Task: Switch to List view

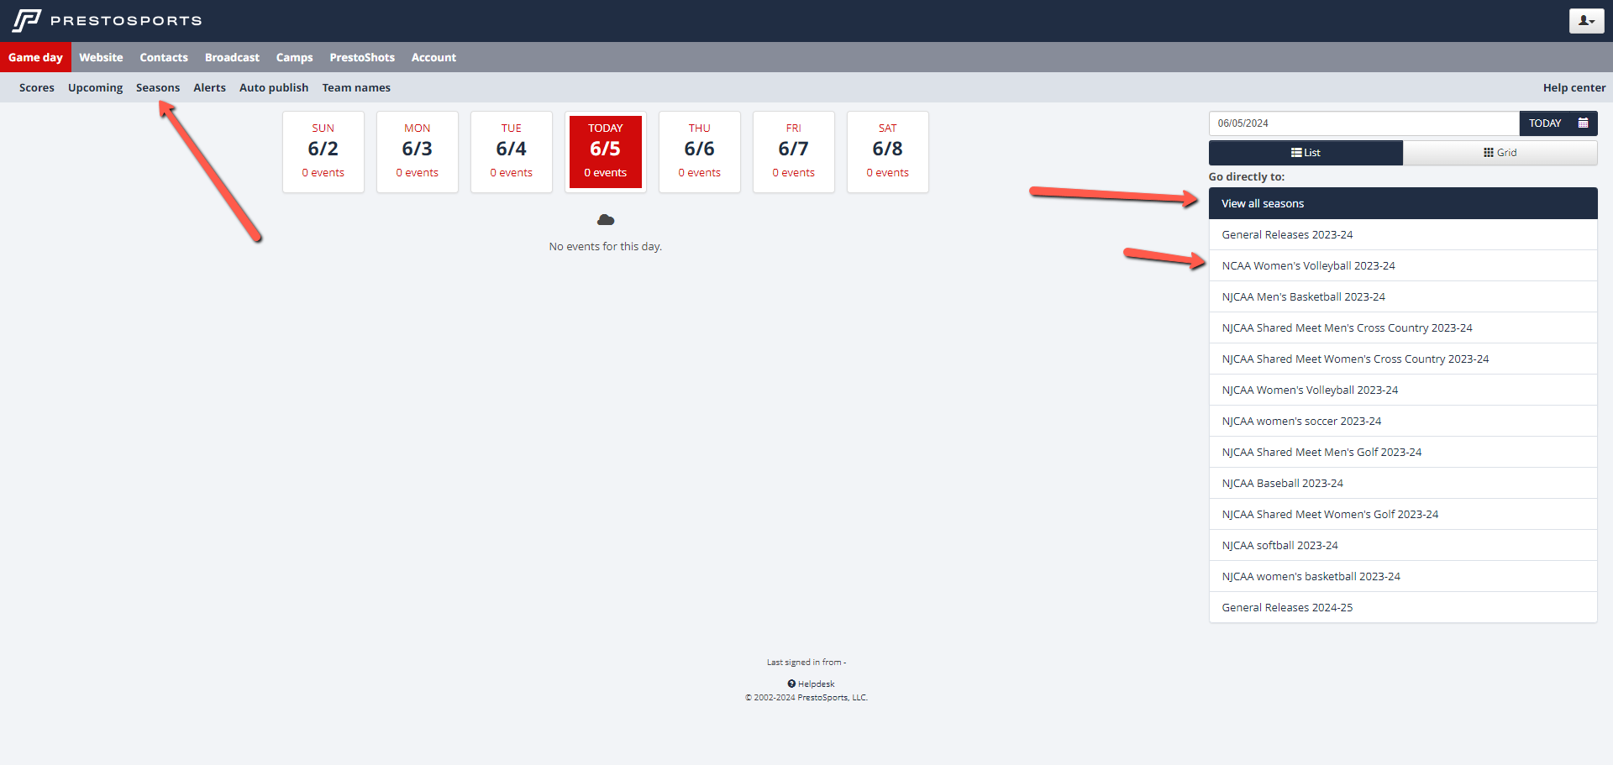Action: [x=1306, y=153]
